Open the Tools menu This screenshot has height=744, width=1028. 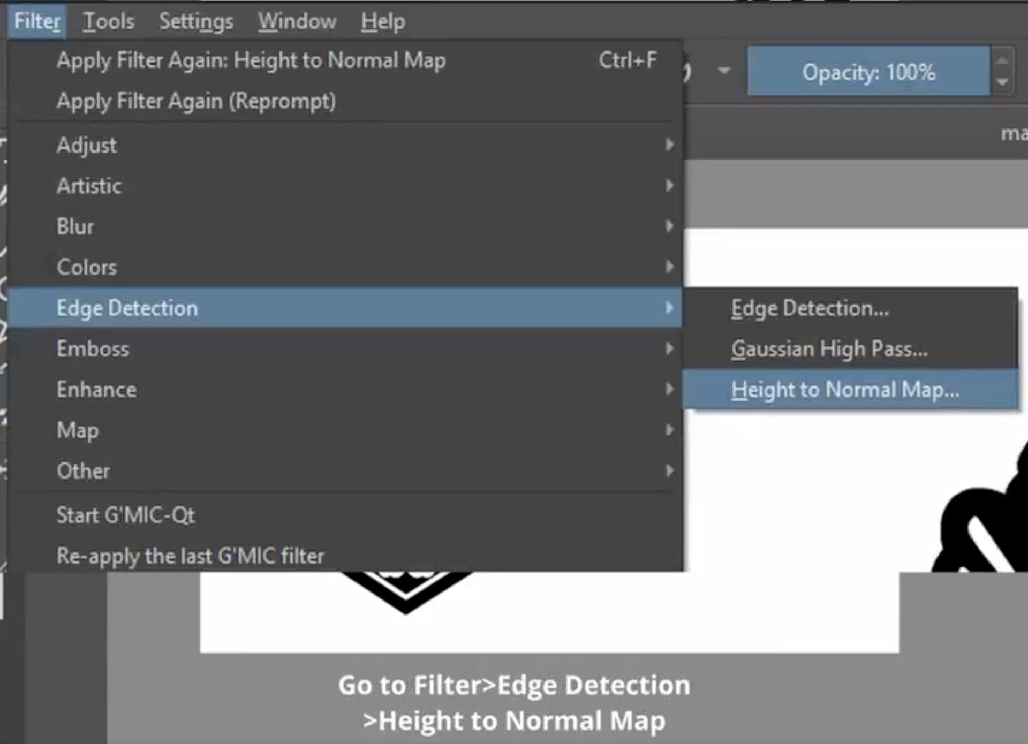coord(109,21)
